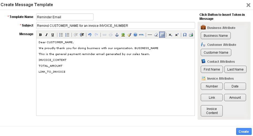Insert the First Name token
This screenshot has height=136, width=253.
[x=212, y=69]
